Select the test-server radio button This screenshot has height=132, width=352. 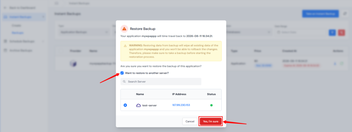pos(125,105)
